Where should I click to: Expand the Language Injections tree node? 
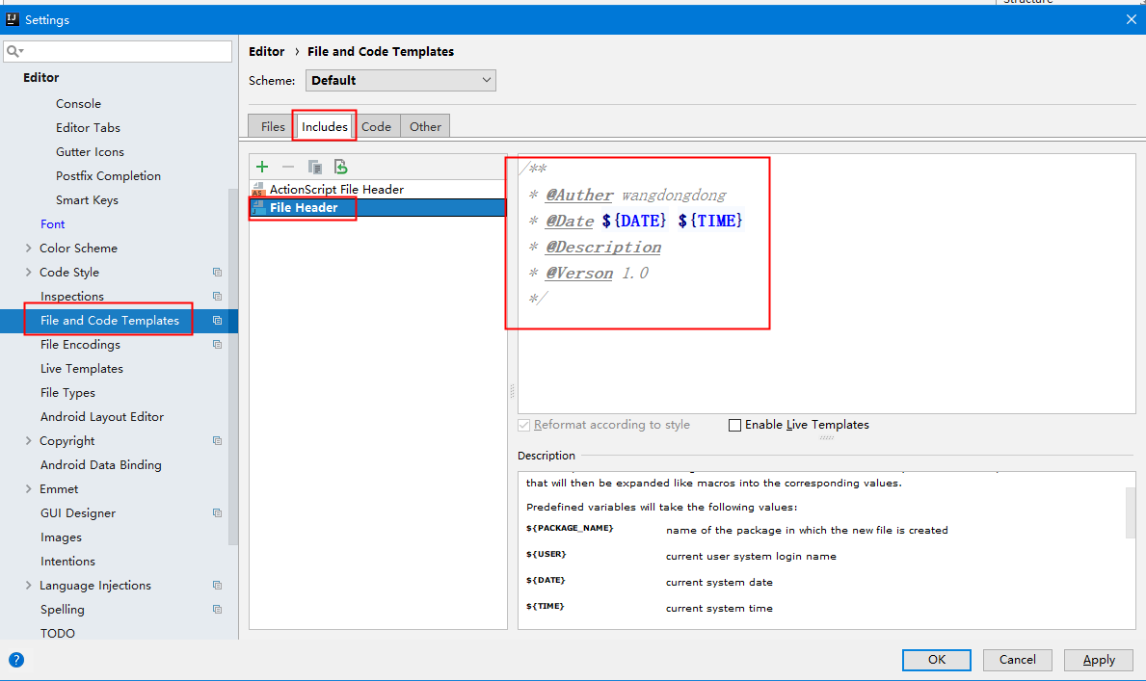(29, 586)
